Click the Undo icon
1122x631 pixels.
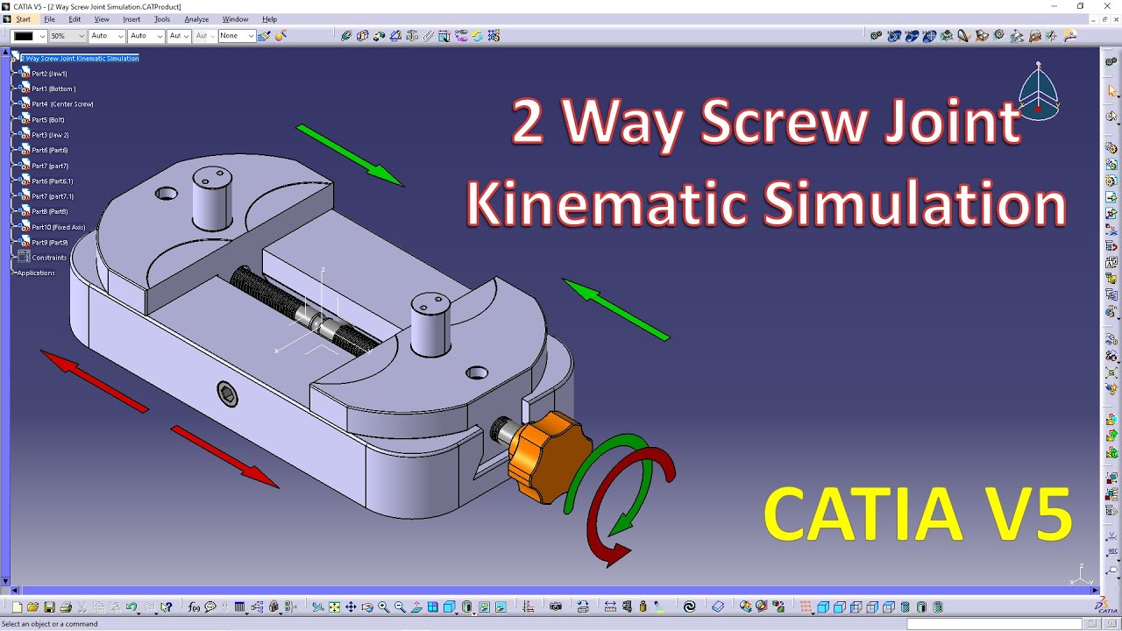tap(131, 606)
